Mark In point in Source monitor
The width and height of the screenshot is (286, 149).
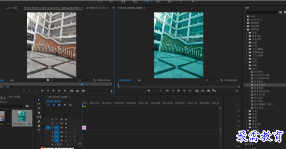[x=30, y=91]
